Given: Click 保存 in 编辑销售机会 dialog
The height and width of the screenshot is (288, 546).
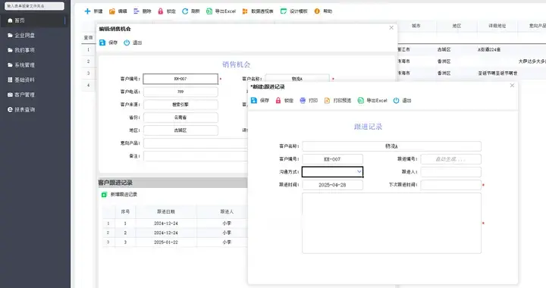Looking at the screenshot, I should [108, 42].
